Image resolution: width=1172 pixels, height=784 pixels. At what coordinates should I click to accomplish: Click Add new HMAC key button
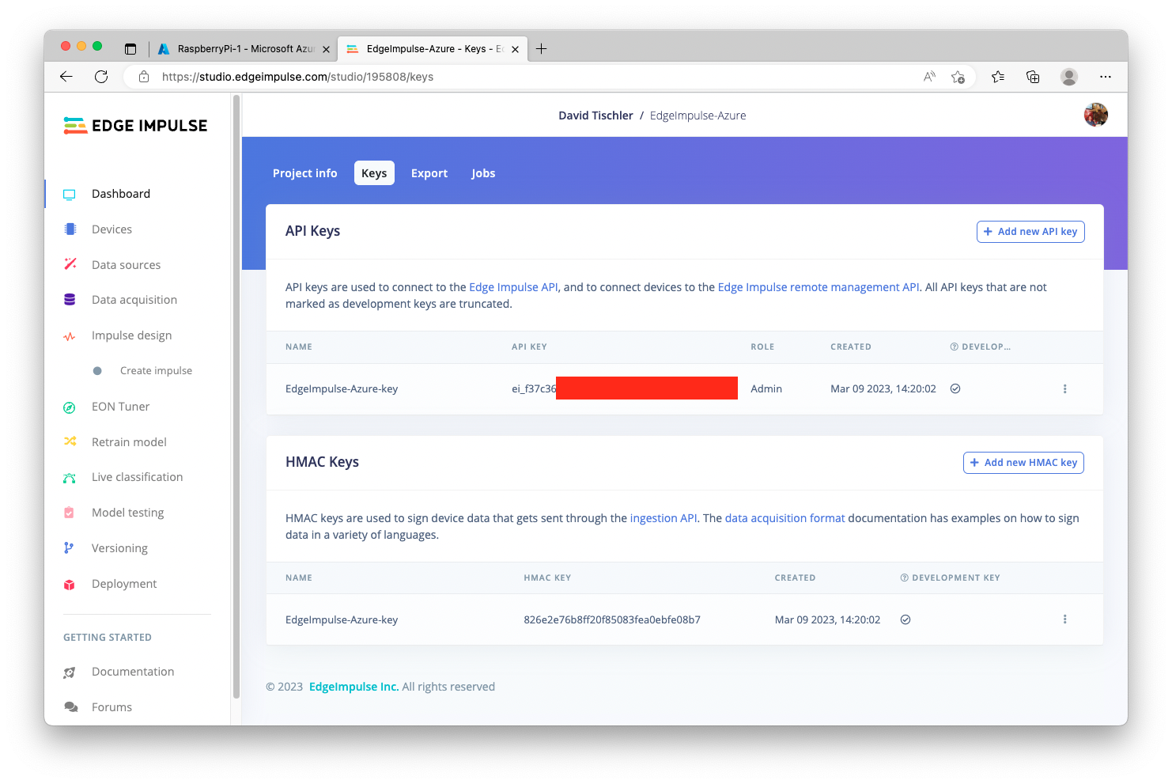(1023, 463)
